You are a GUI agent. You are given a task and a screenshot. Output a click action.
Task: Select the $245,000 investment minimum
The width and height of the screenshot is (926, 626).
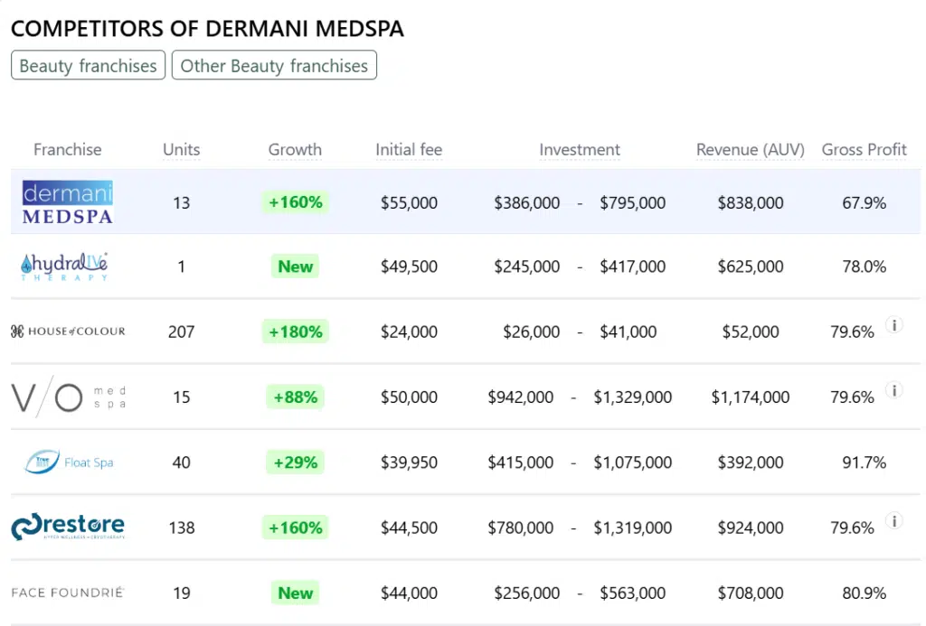click(x=527, y=266)
